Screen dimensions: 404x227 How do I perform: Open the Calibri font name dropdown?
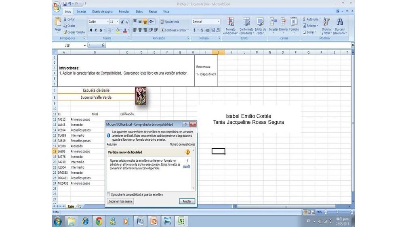pyautogui.click(x=108, y=22)
